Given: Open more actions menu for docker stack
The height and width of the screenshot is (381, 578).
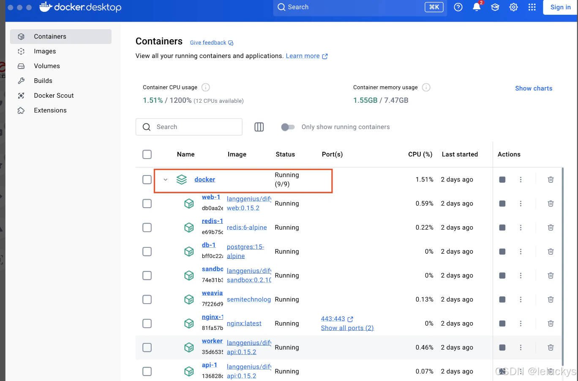Looking at the screenshot, I should (x=521, y=180).
